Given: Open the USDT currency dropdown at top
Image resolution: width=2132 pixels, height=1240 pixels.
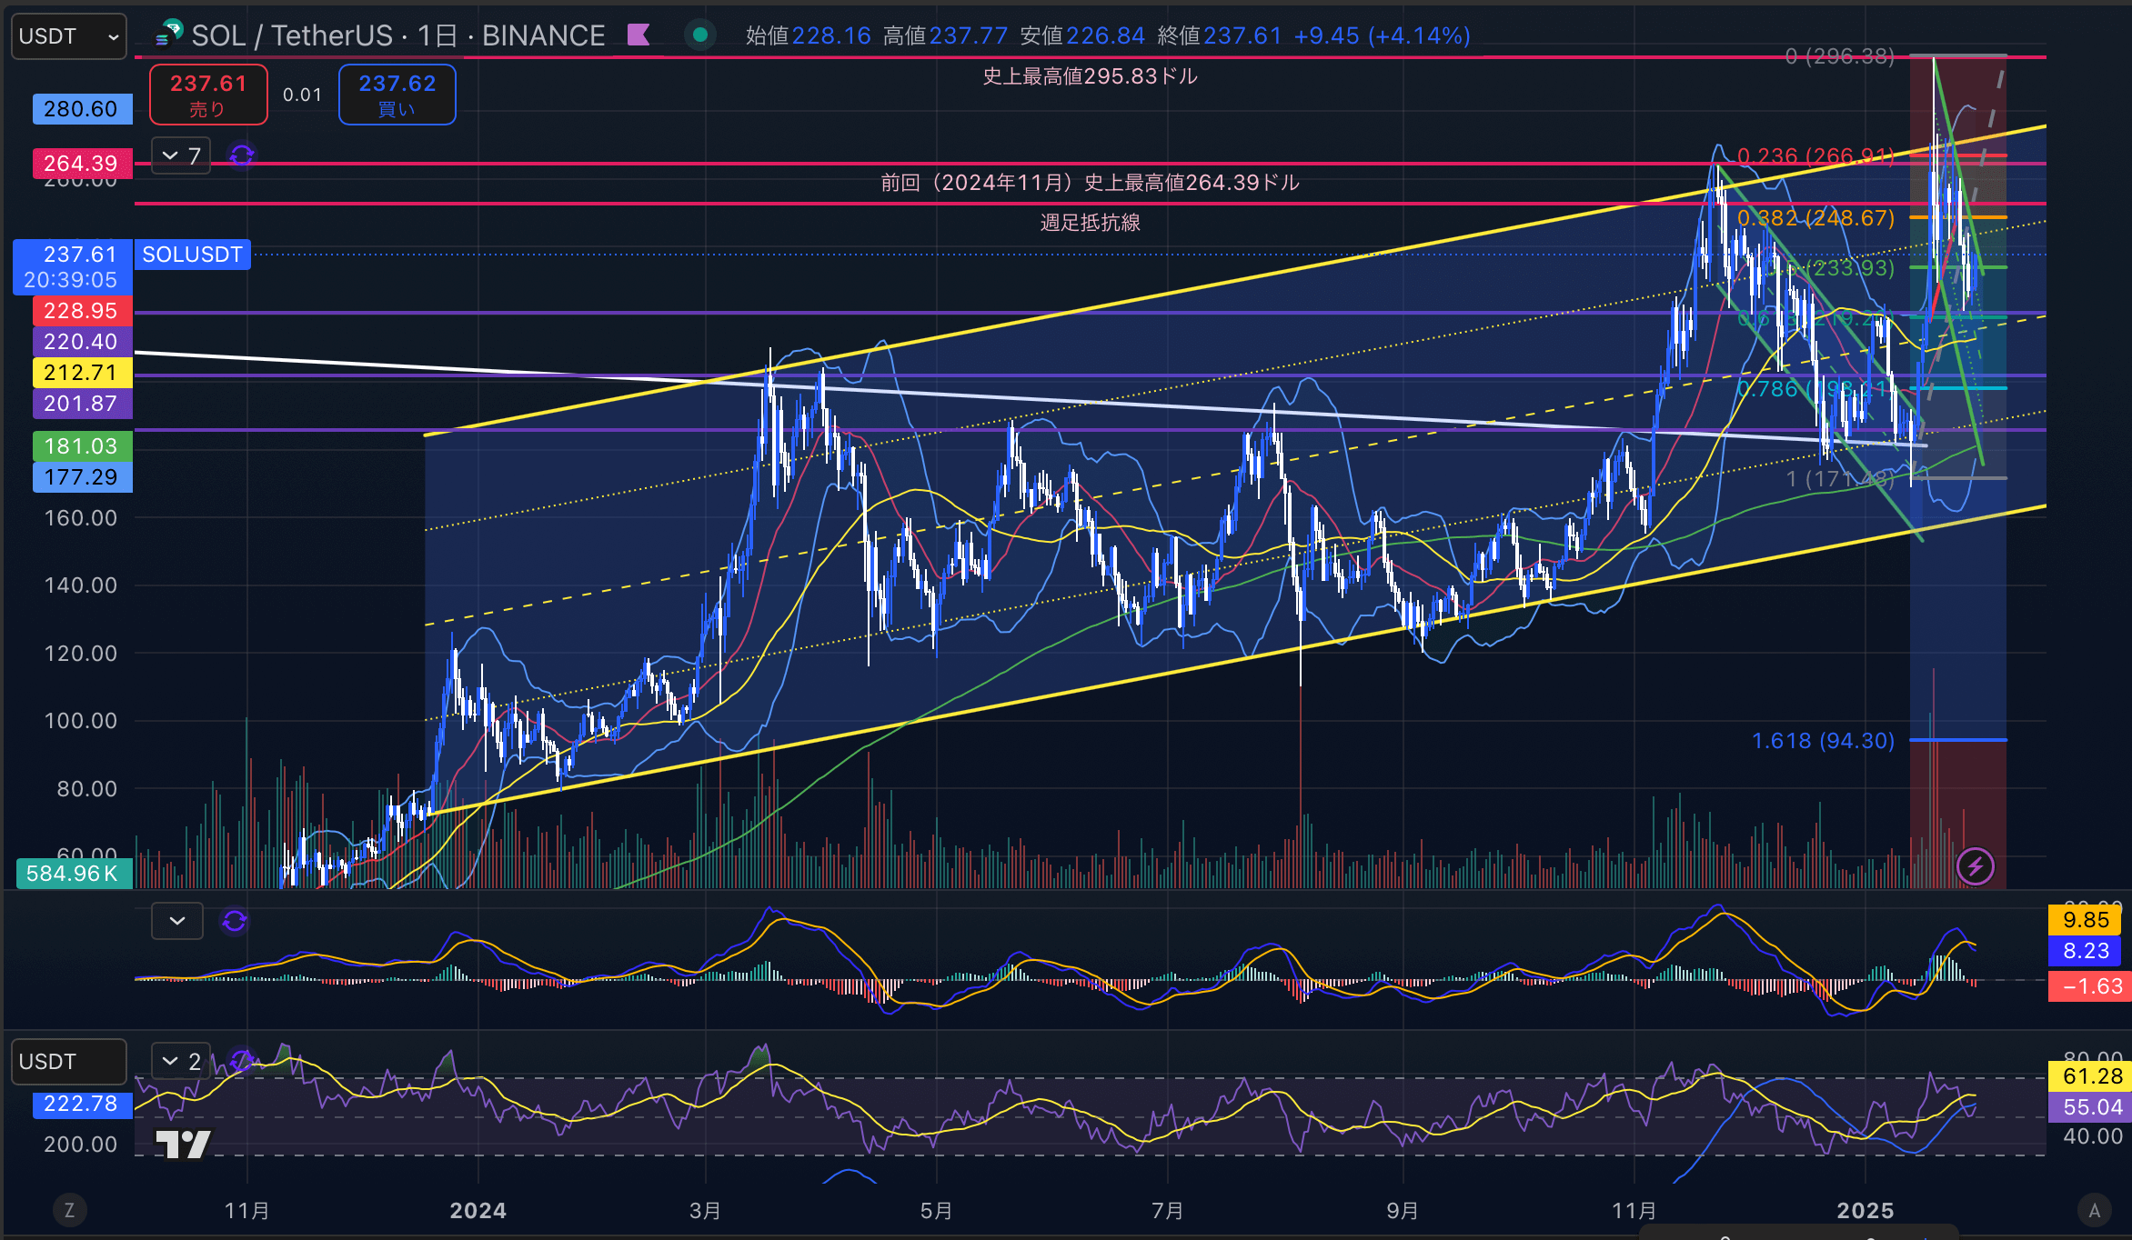Looking at the screenshot, I should click(x=69, y=36).
